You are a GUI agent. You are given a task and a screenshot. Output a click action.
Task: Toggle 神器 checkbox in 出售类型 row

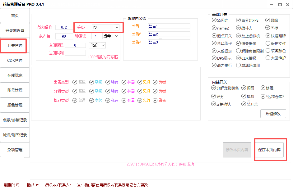(124, 82)
